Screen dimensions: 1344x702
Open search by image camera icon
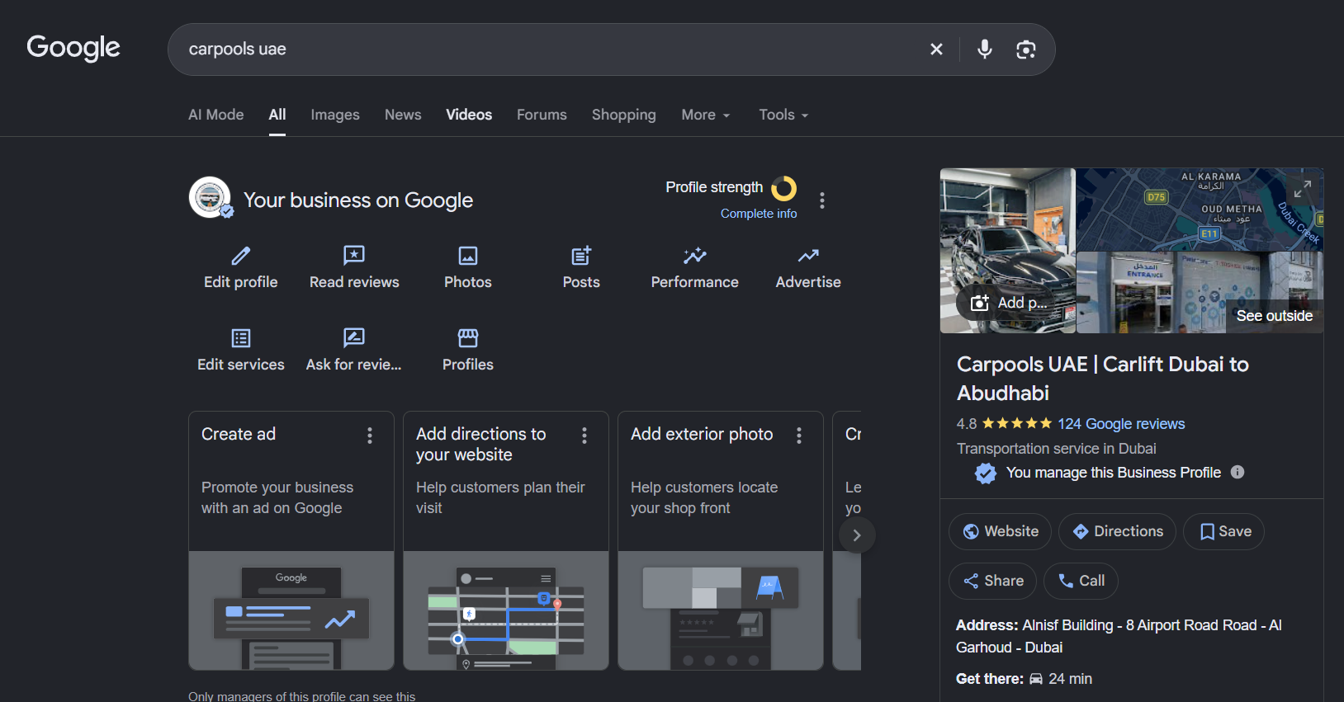pos(1026,49)
